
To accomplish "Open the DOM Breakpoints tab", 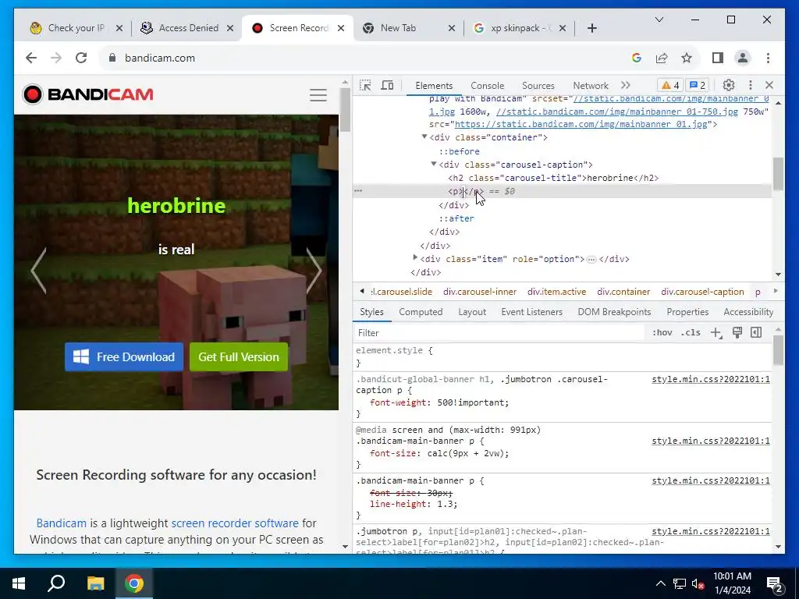I will [x=614, y=312].
